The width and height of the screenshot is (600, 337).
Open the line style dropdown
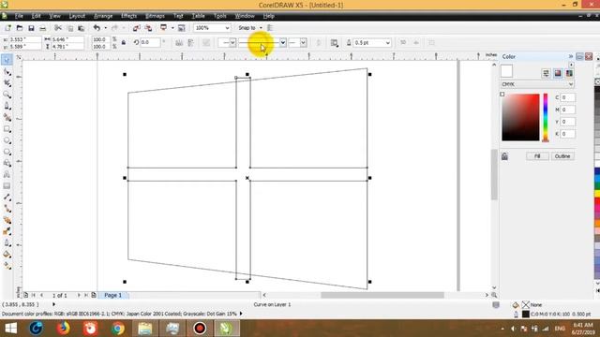283,43
